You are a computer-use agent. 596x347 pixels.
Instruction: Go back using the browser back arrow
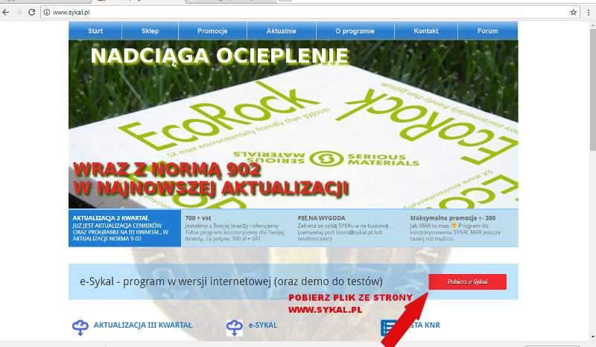[x=6, y=12]
